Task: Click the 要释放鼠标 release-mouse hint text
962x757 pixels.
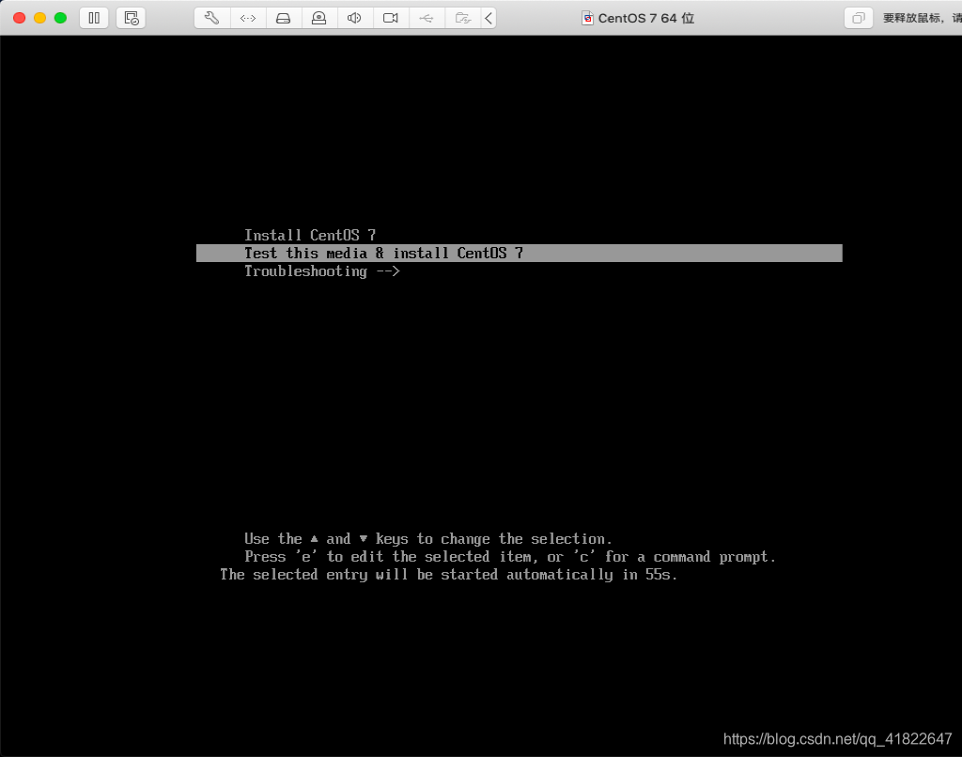Action: pyautogui.click(x=922, y=18)
